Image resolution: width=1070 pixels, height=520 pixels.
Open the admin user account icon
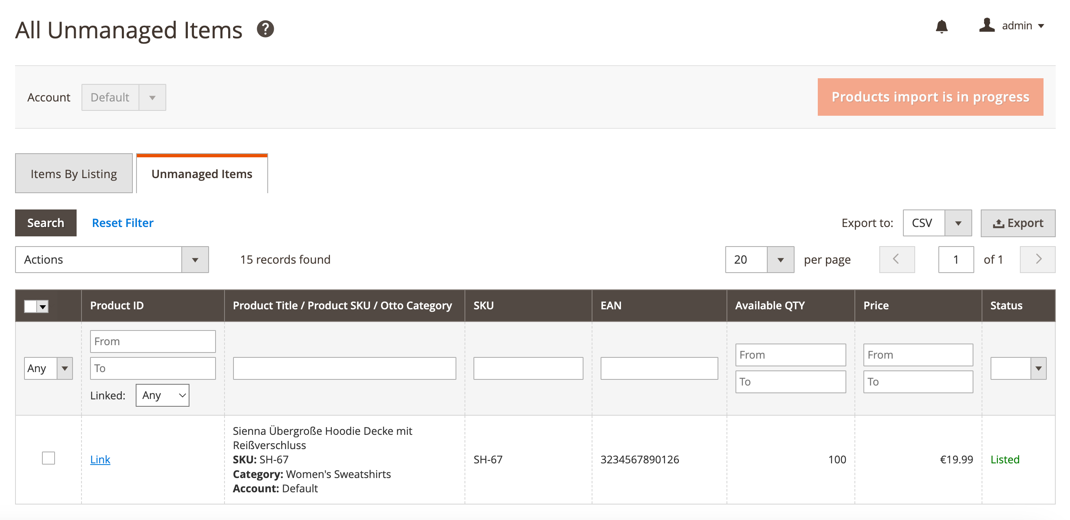point(987,25)
